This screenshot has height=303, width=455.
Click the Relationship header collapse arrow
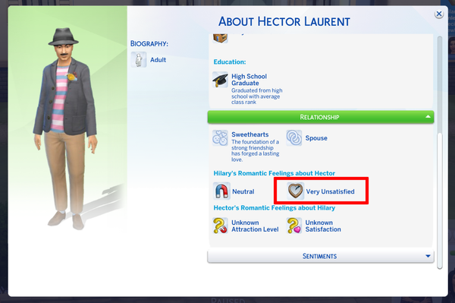(x=428, y=116)
